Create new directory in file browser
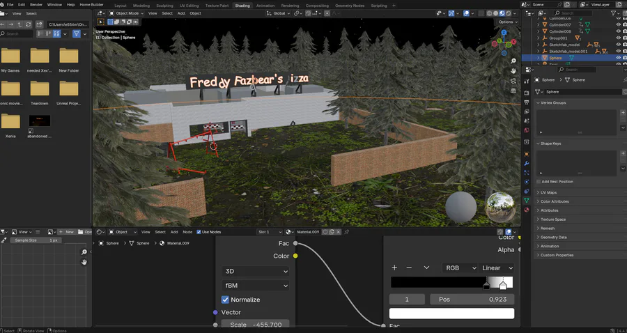This screenshot has height=333, width=627. click(39, 24)
